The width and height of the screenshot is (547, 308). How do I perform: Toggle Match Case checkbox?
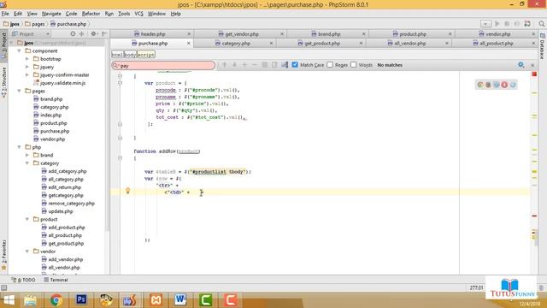(295, 65)
